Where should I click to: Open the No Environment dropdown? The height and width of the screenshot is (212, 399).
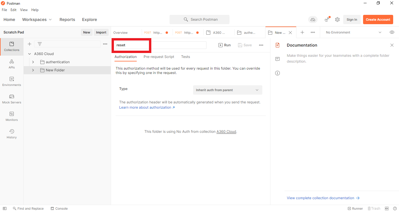(354, 32)
